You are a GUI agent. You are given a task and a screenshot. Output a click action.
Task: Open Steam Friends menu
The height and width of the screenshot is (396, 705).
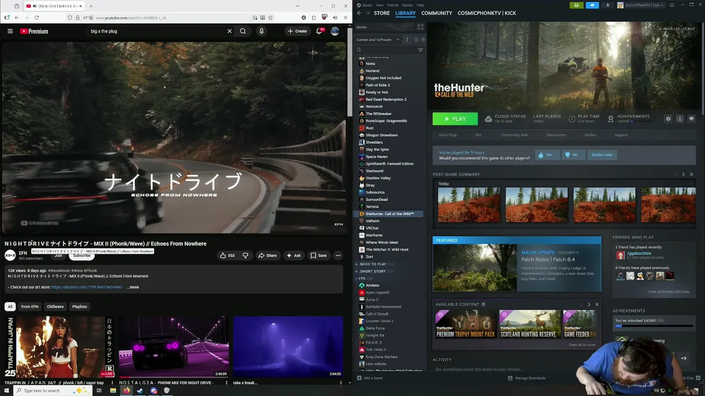tap(393, 5)
